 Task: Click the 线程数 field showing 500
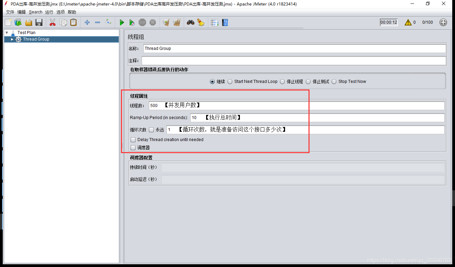[x=297, y=106]
